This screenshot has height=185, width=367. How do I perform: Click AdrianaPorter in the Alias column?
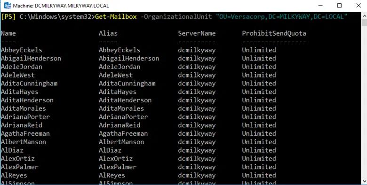[x=123, y=117]
